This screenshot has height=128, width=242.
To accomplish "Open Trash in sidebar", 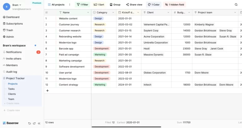I will point(9,30).
